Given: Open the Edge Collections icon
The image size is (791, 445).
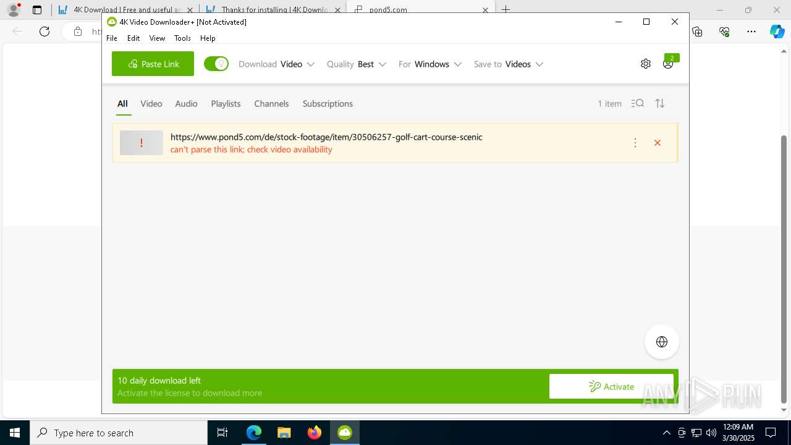Looking at the screenshot, I should 697,32.
